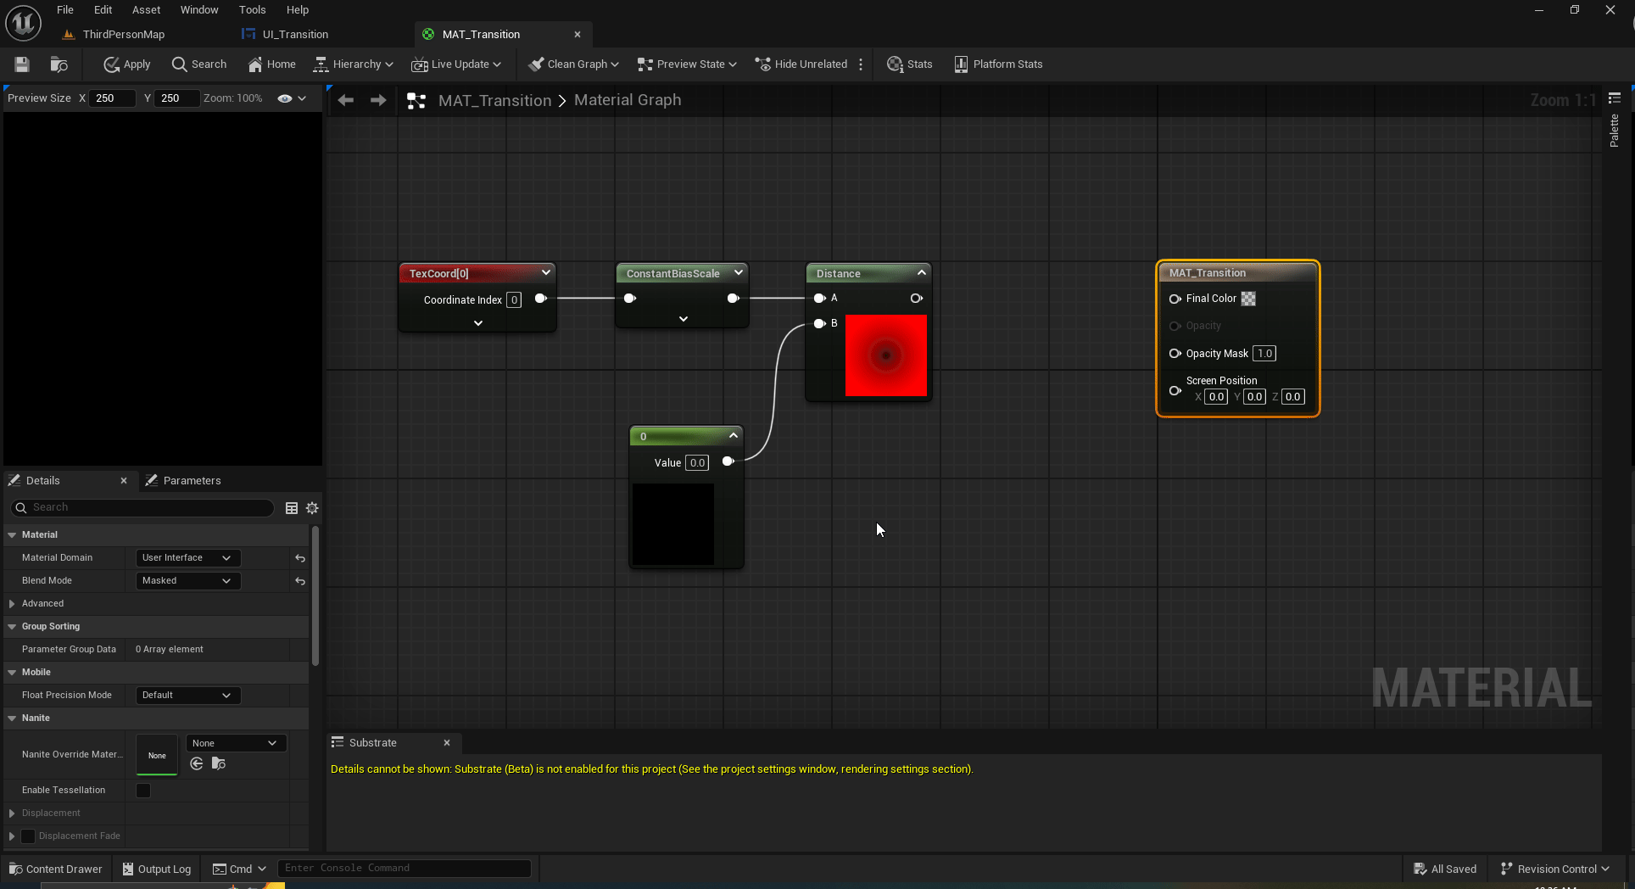This screenshot has height=889, width=1635.
Task: Enable Tessellation checkbox
Action: coord(143,791)
